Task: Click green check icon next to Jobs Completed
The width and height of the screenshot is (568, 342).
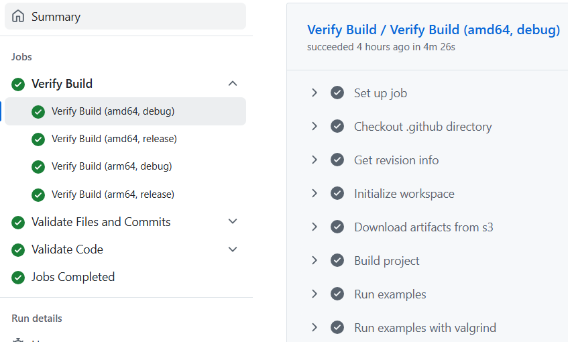Action: 18,278
